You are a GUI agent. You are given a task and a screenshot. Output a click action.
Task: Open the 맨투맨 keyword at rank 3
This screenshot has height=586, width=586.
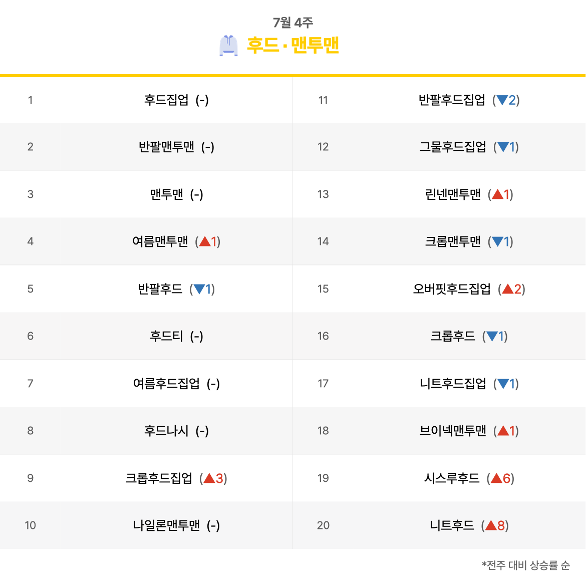pyautogui.click(x=166, y=194)
